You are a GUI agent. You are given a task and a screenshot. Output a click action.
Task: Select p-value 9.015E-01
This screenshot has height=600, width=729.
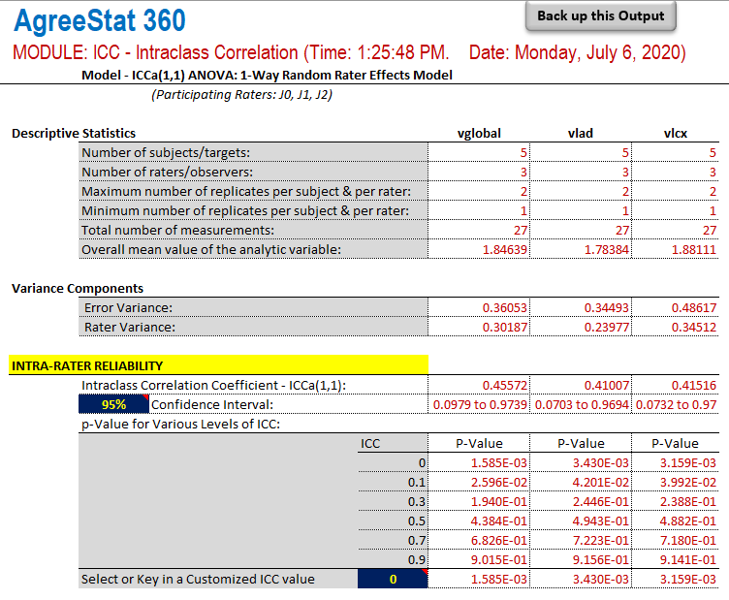click(x=499, y=559)
